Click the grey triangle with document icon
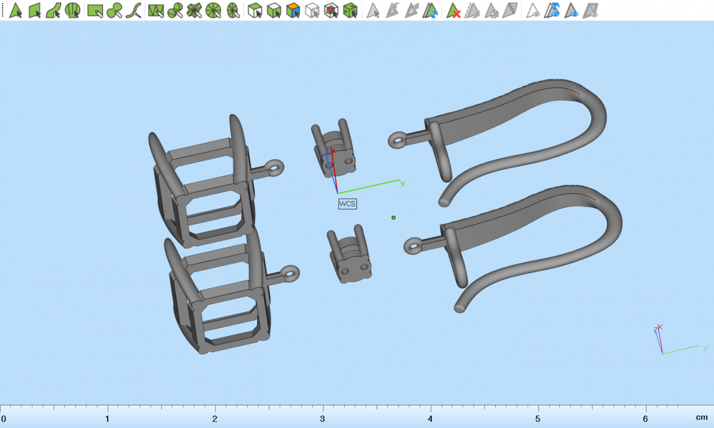The image size is (714, 428). (x=491, y=10)
